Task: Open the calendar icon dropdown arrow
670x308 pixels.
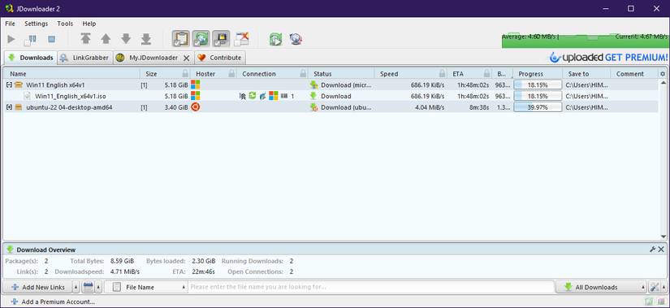Action: click(99, 287)
